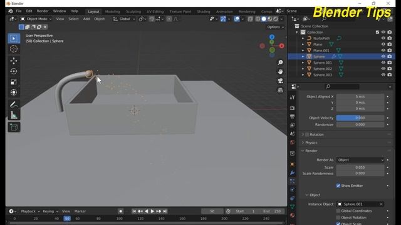The height and width of the screenshot is (225, 401).
Task: Switch perspective/orthographic grid icon
Action: click(x=280, y=90)
